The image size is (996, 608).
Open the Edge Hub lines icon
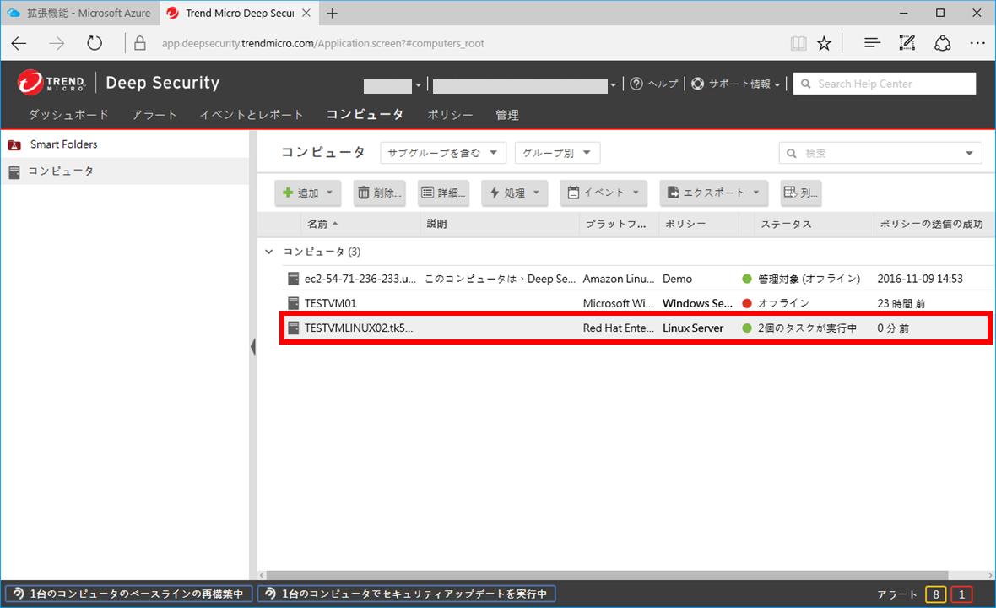[872, 42]
